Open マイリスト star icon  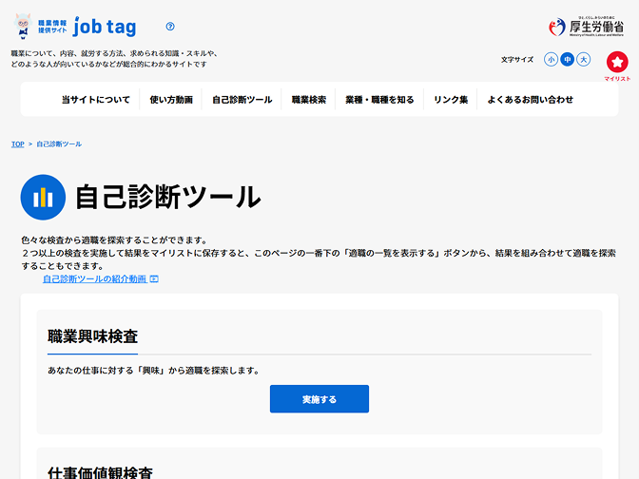tap(617, 62)
